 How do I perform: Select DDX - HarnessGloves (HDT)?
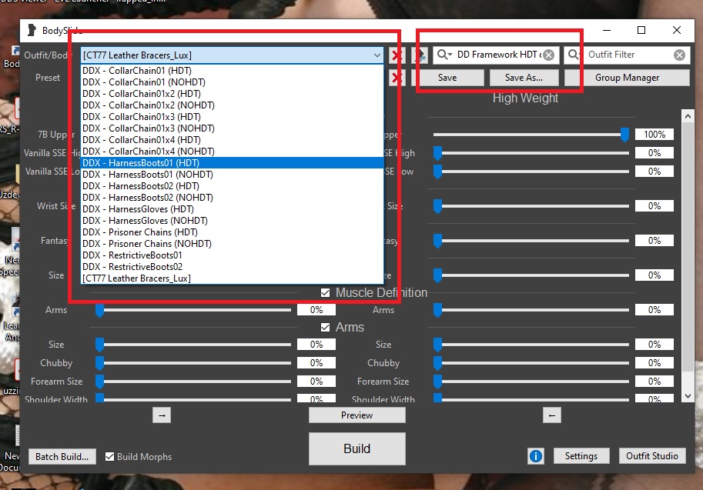(233, 209)
